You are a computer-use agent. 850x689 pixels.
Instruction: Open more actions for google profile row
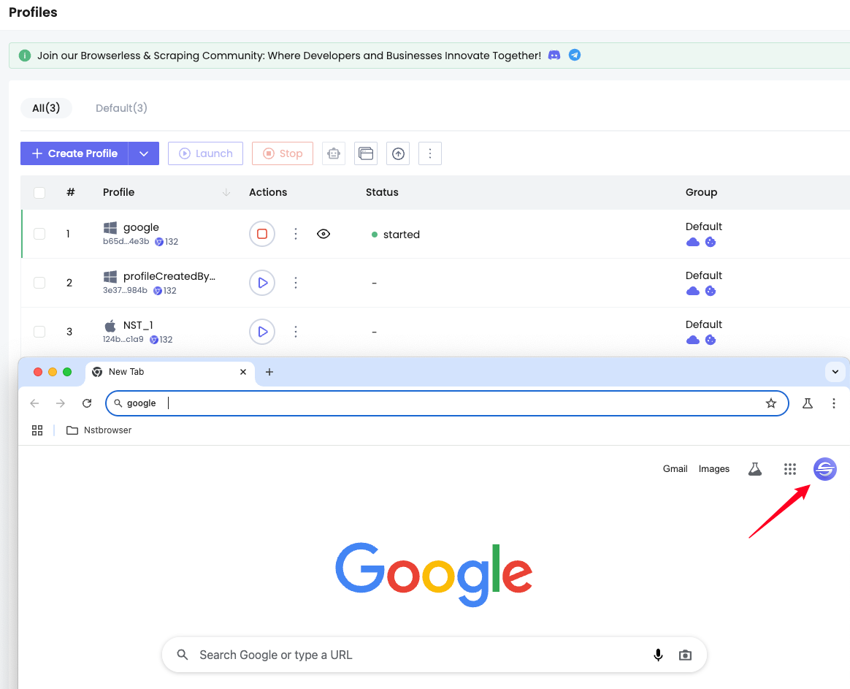pos(296,234)
